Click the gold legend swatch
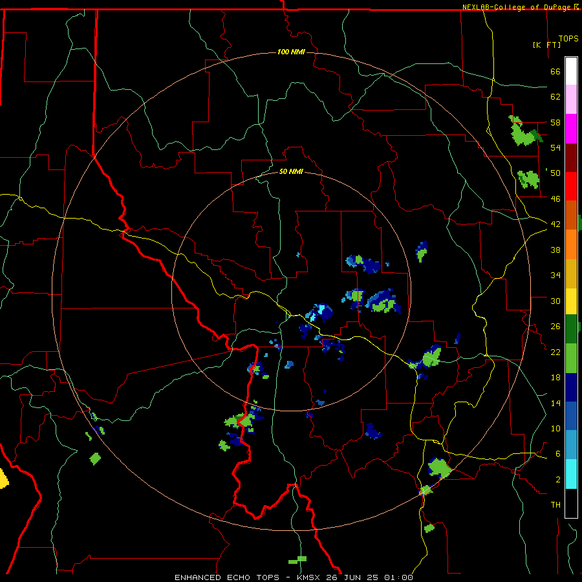The width and height of the screenshot is (582, 582). click(571, 274)
